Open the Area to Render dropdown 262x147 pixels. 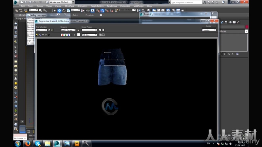(x=41, y=30)
